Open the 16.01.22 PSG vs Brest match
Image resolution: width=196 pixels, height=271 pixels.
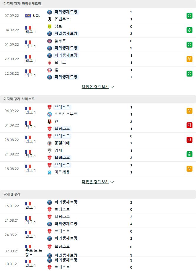98,206
